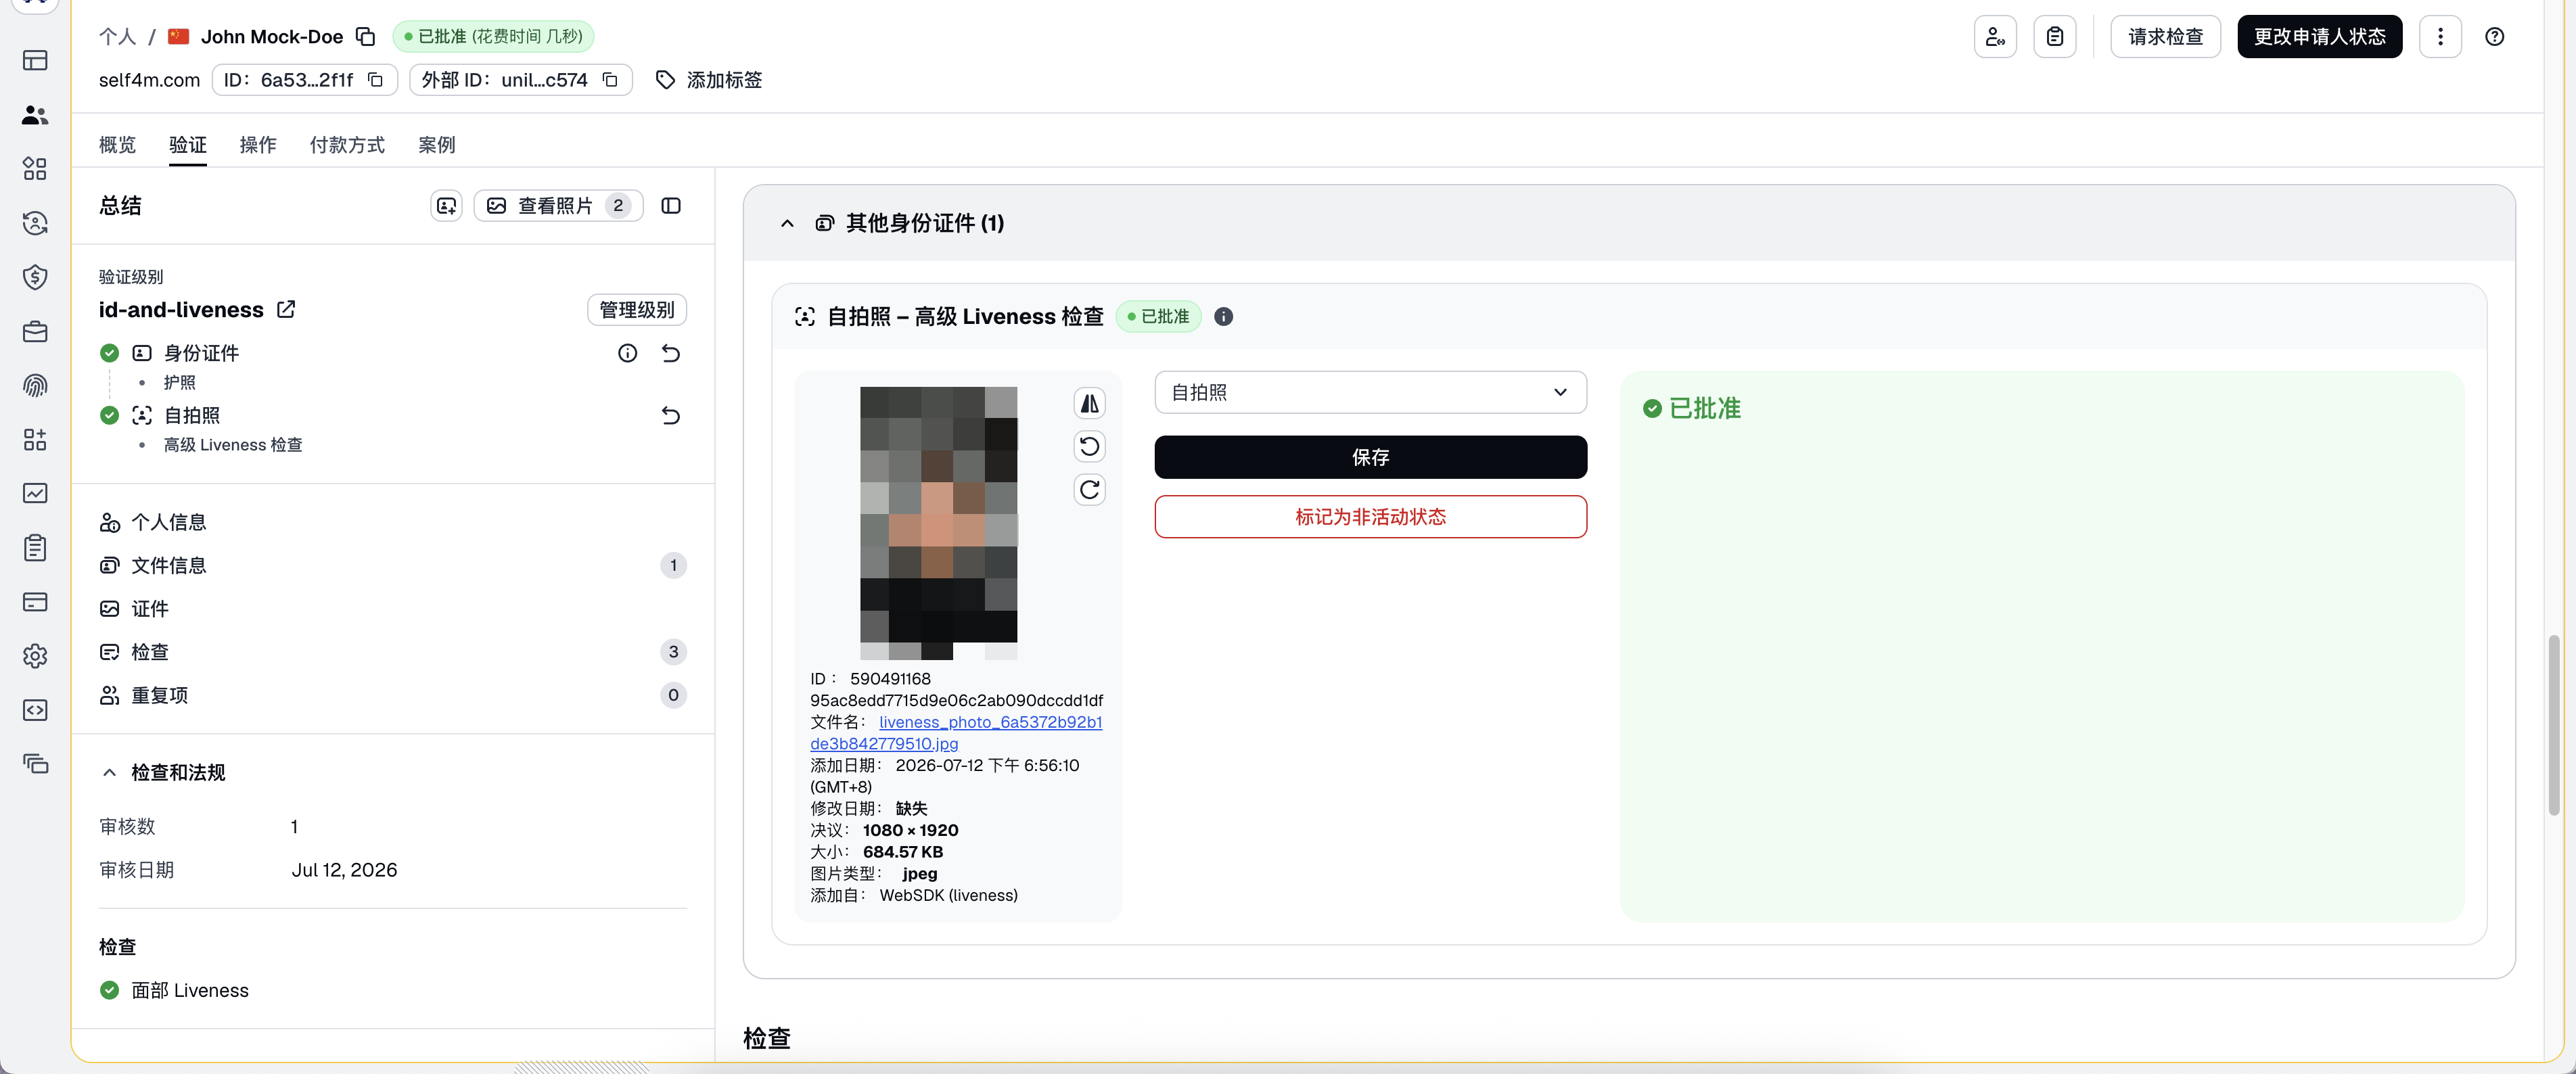Switch to the 概览 tab
The image size is (2576, 1074).
click(x=117, y=145)
